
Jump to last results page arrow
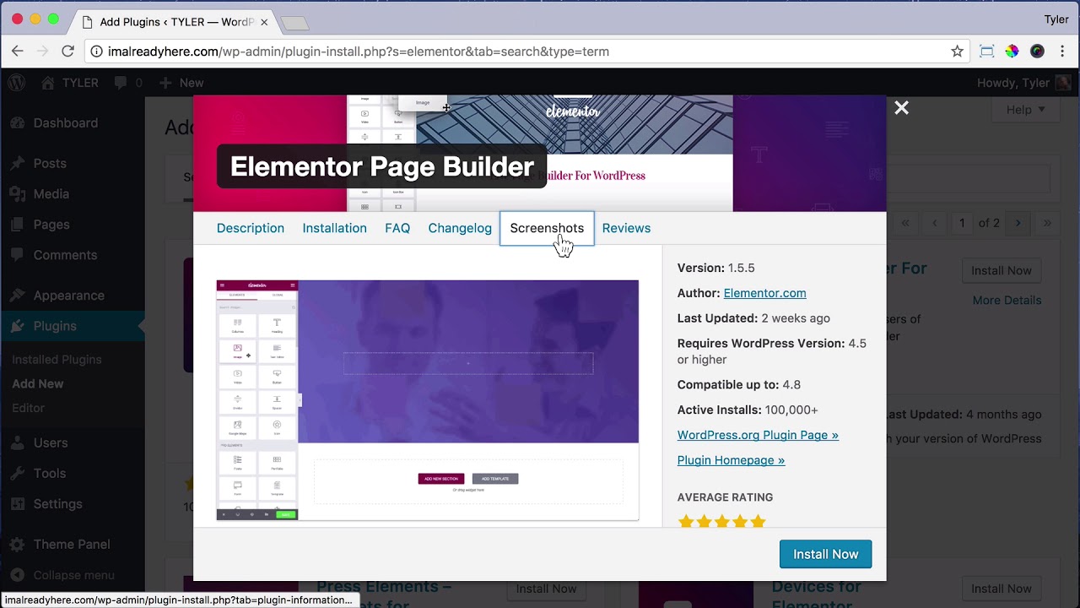1047,223
